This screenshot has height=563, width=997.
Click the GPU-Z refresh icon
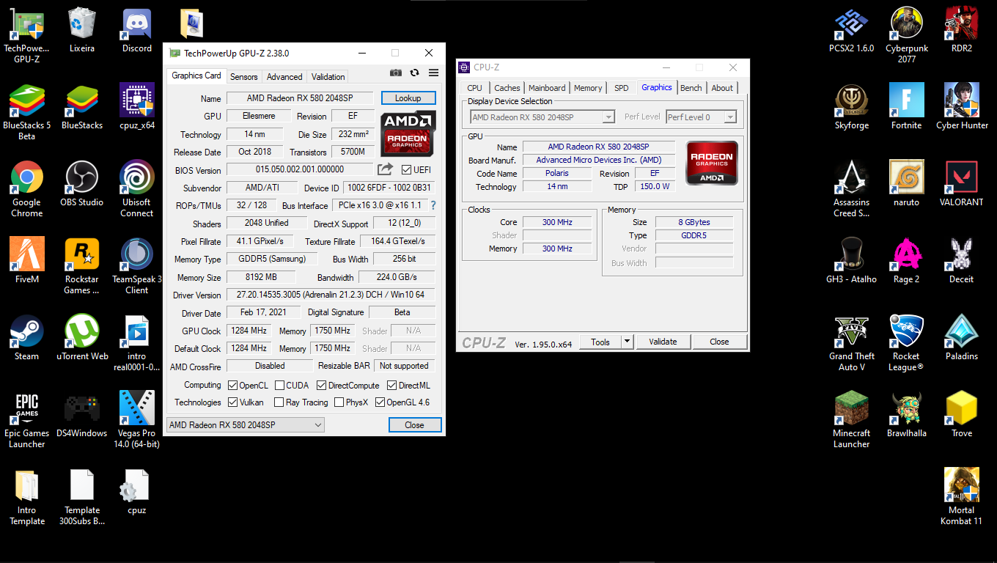(414, 73)
